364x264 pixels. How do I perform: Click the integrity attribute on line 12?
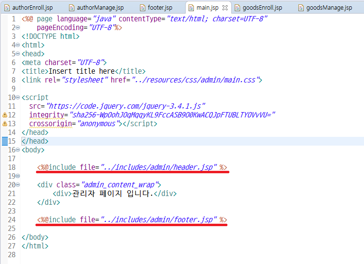click(x=47, y=115)
